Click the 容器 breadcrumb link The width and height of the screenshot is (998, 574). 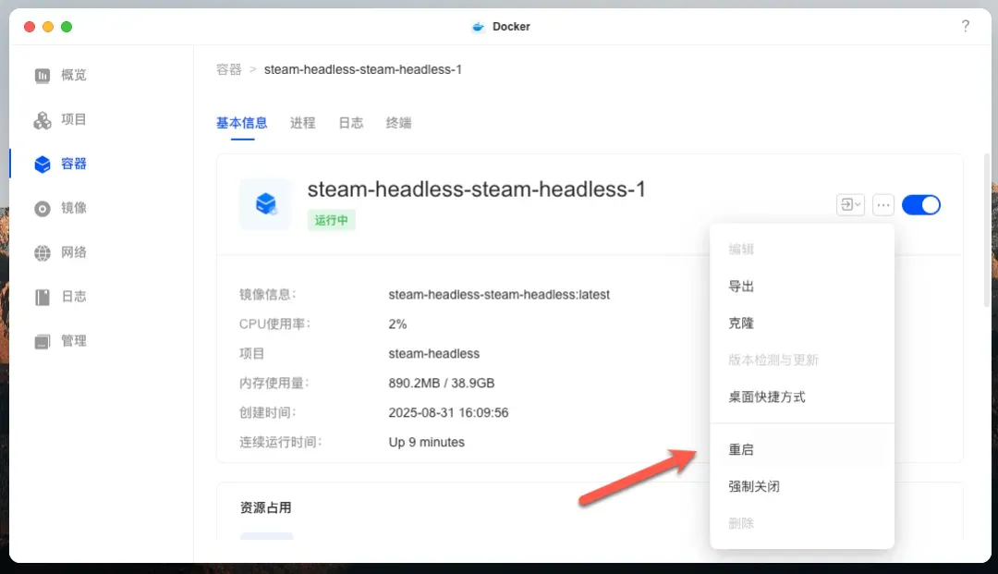pyautogui.click(x=228, y=69)
